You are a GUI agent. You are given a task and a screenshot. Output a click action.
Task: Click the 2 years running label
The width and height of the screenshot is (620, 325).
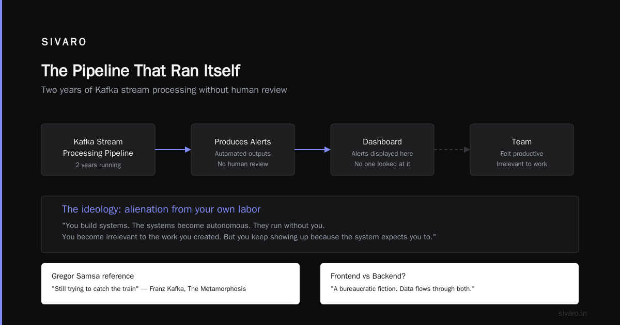point(98,165)
